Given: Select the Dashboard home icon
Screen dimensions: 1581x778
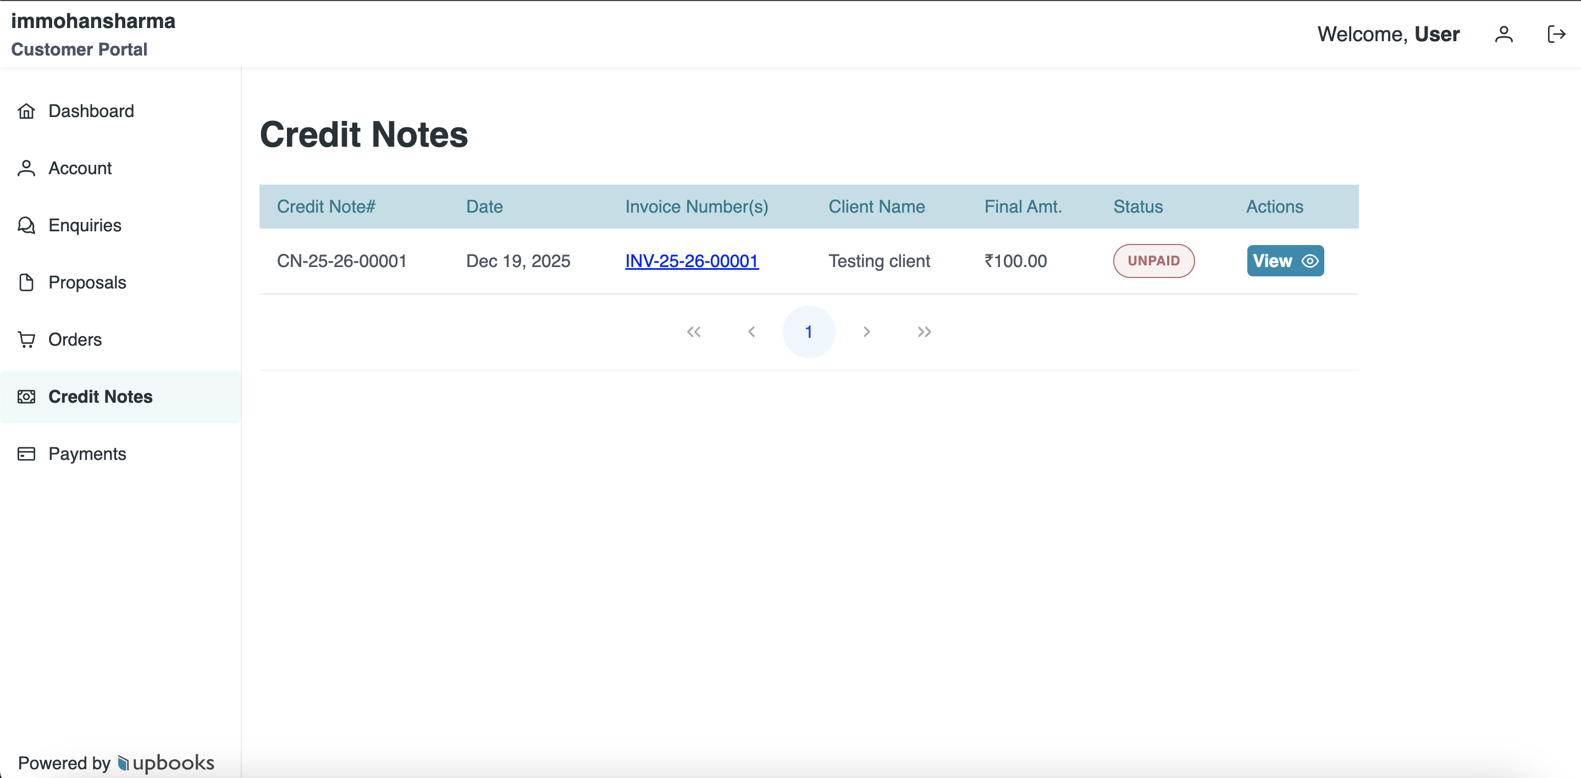Looking at the screenshot, I should point(26,111).
